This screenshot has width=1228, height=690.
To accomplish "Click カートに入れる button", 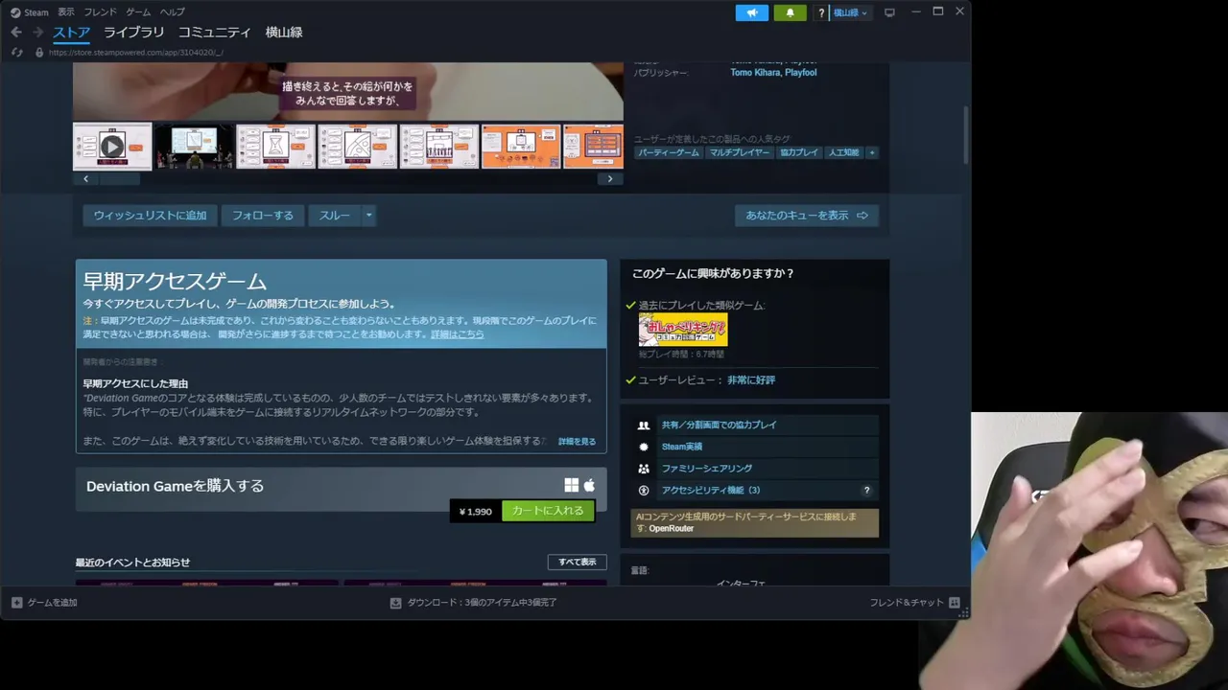I will 548,511.
